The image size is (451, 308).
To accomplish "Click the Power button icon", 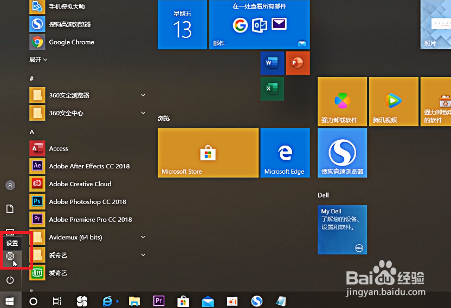I will tap(10, 279).
